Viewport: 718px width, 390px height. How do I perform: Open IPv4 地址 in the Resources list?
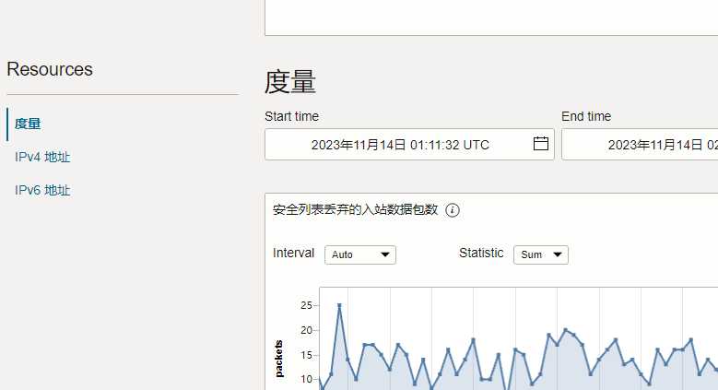(42, 157)
